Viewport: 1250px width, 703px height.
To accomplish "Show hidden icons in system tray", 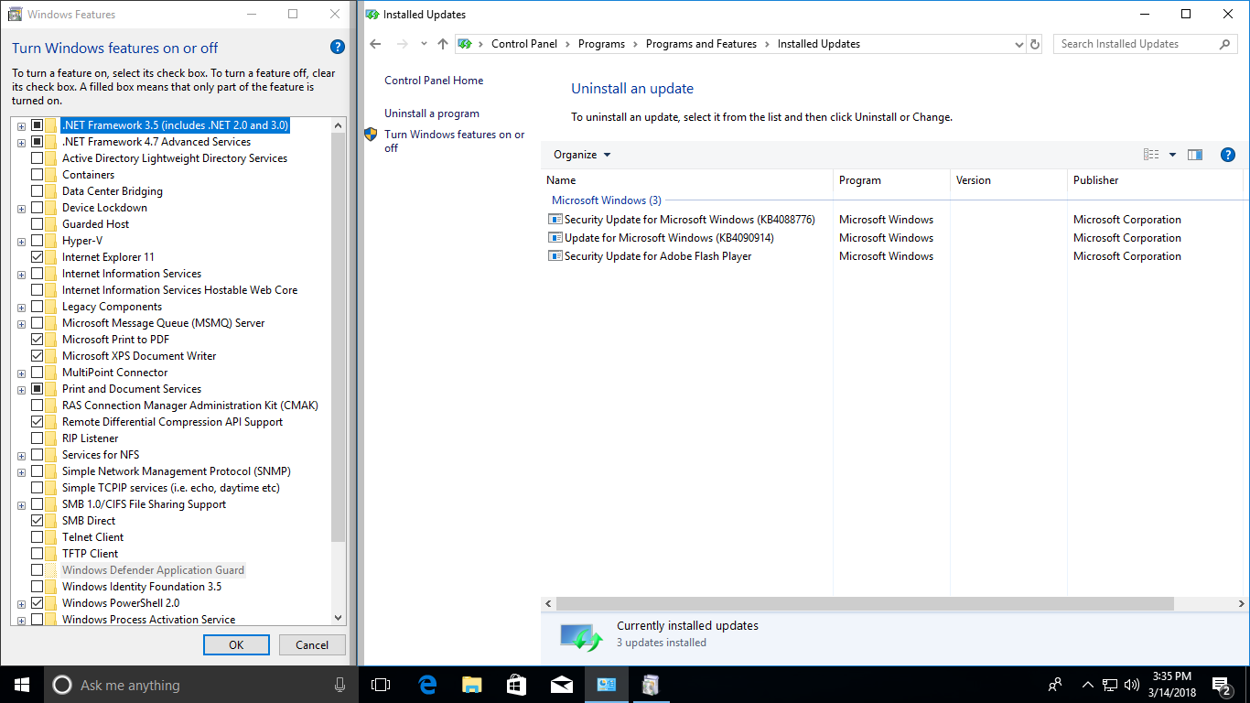I will click(x=1088, y=685).
